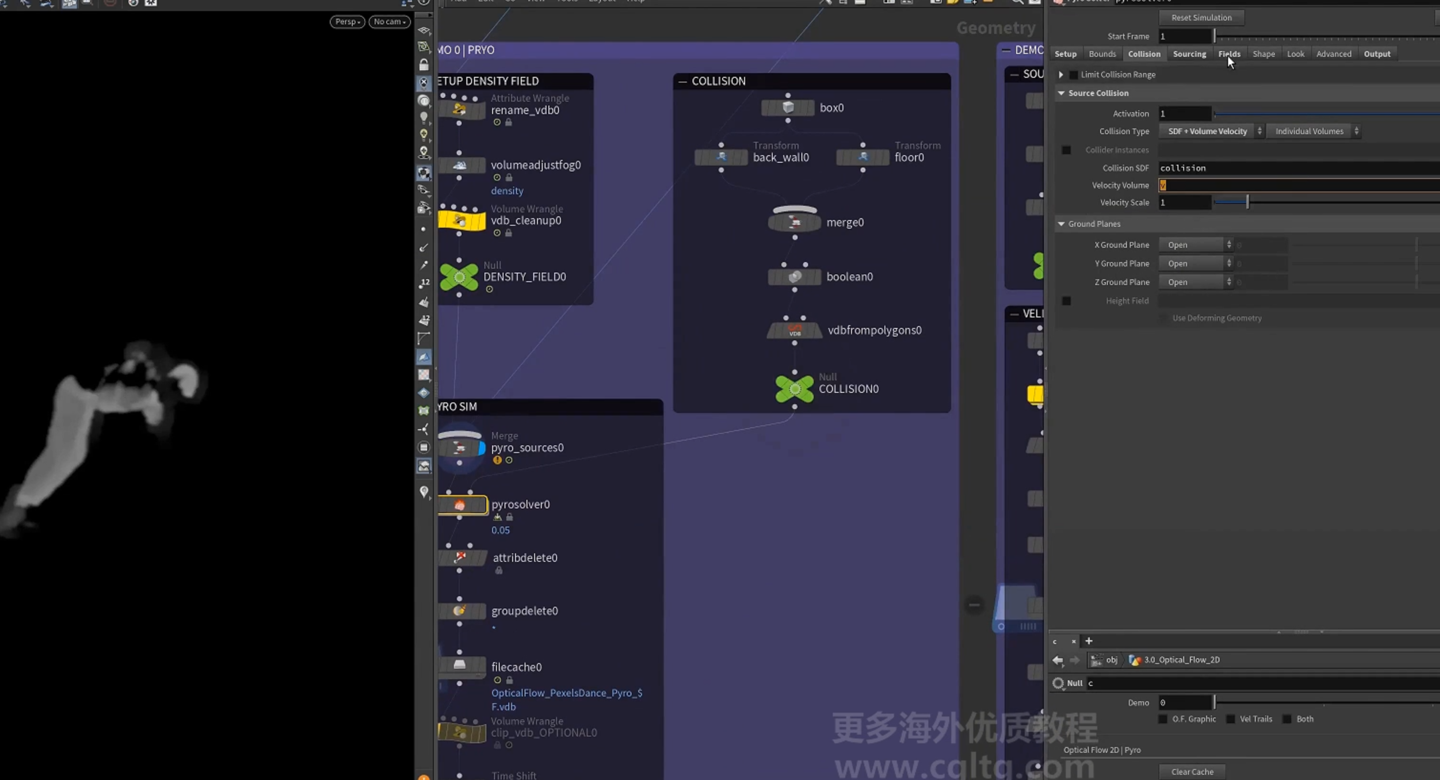
Task: Click the filecache0 node icon
Action: coord(460,665)
